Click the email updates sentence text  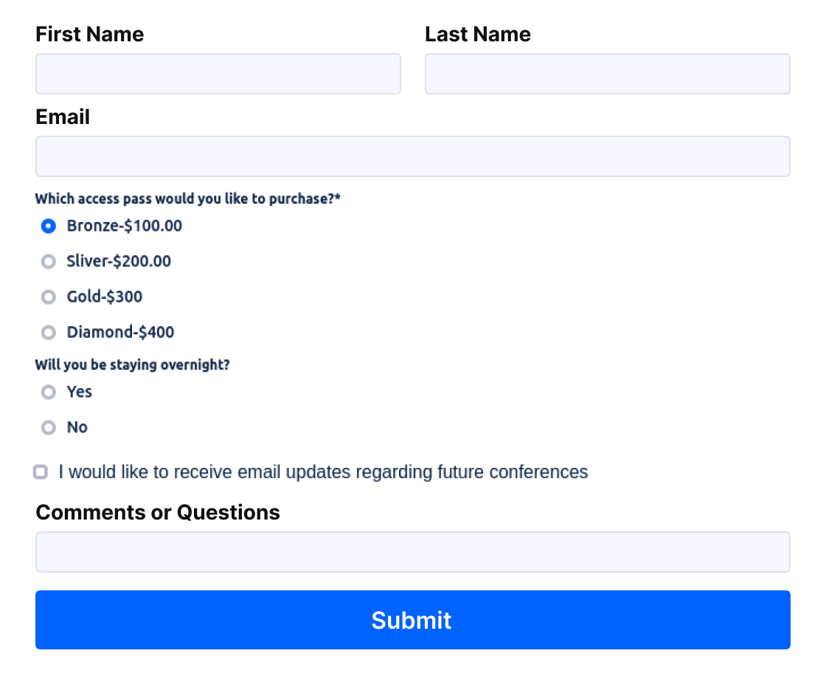[324, 472]
